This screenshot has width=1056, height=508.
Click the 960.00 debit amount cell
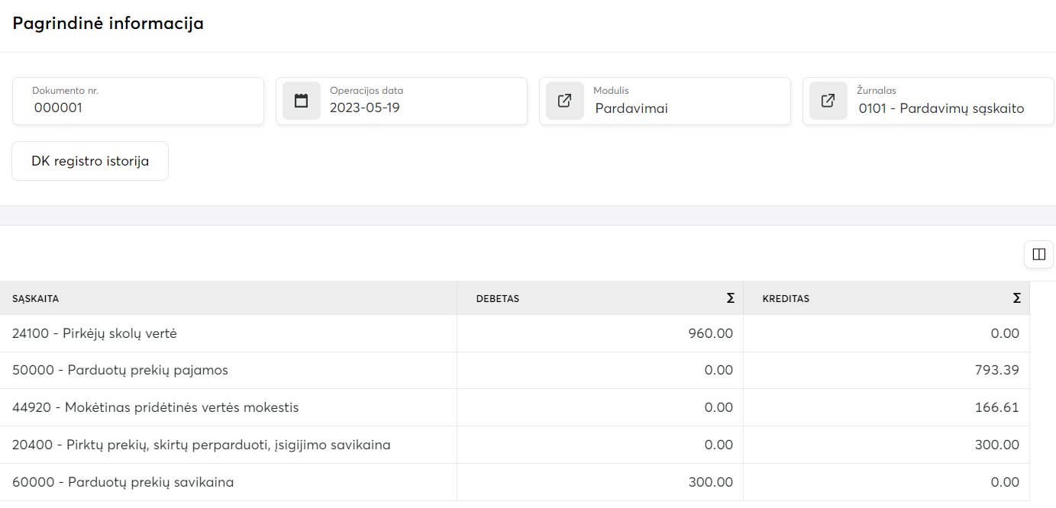[710, 333]
